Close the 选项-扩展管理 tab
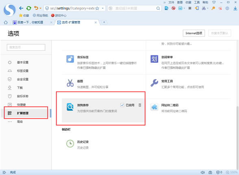This screenshot has width=239, height=175. tap(96, 22)
